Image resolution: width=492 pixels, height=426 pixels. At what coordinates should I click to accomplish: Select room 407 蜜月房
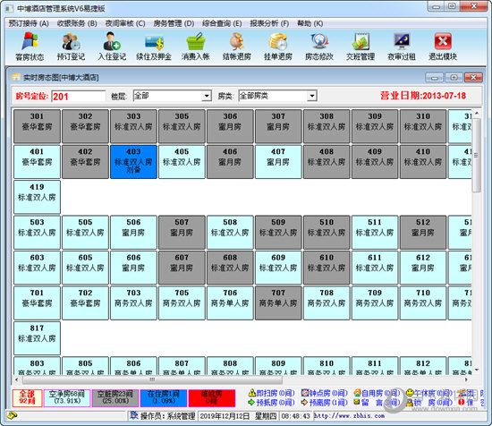point(278,162)
